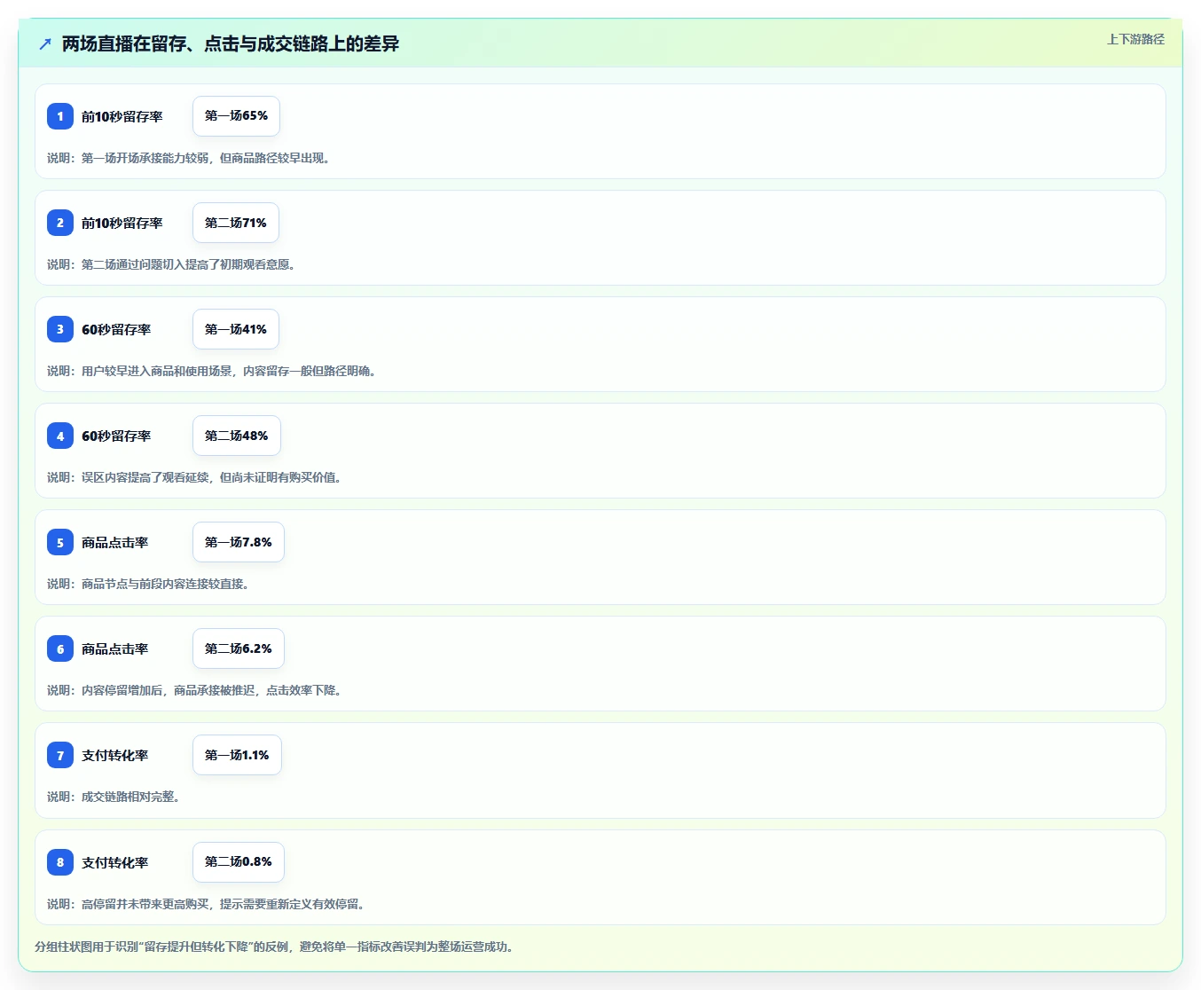The image size is (1201, 990).
Task: Click the 第一场7.8% chip
Action: [x=239, y=542]
